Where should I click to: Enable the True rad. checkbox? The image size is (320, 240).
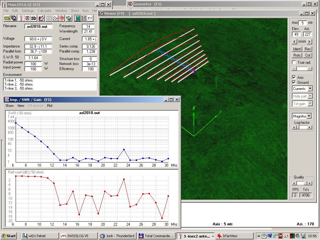294,62
